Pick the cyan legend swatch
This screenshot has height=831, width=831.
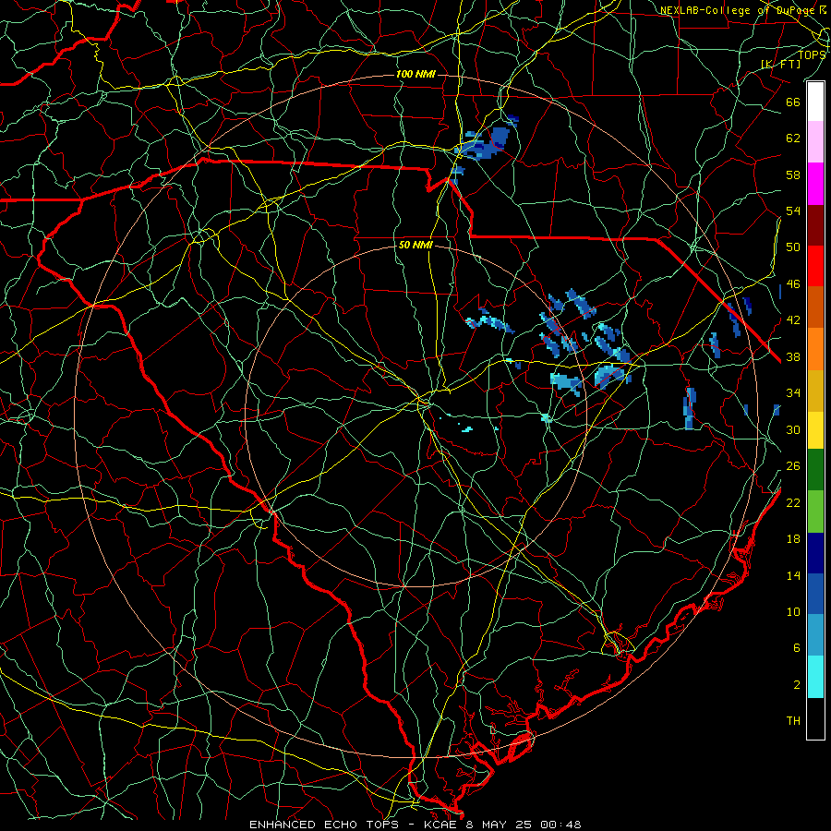pos(815,677)
